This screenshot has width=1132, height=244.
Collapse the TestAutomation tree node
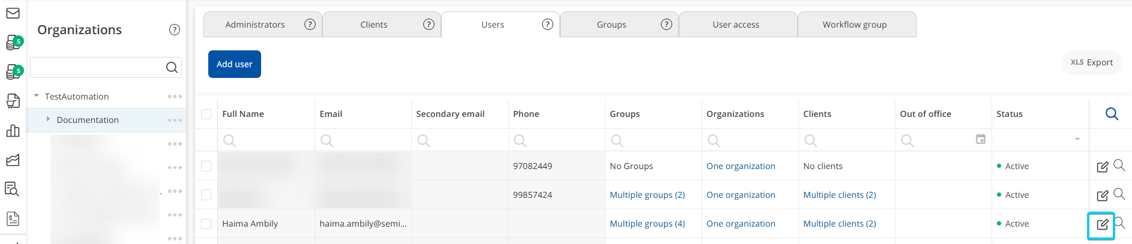pos(37,96)
